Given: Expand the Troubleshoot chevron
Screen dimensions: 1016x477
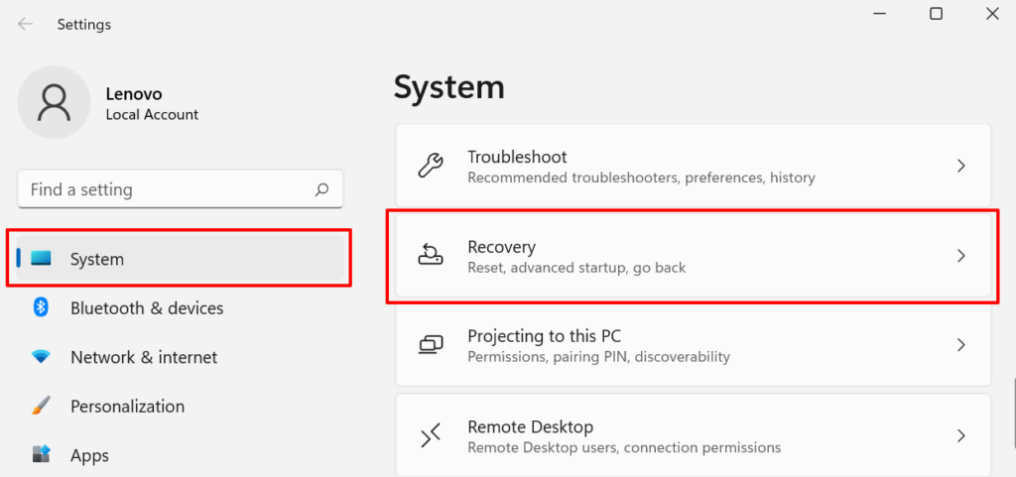Looking at the screenshot, I should coord(960,166).
